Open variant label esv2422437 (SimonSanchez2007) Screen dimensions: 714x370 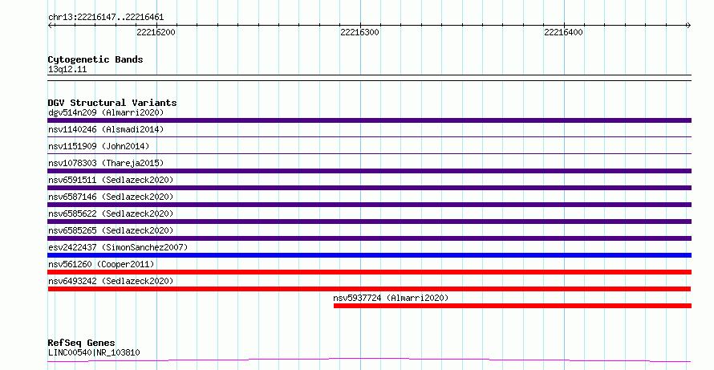(118, 247)
